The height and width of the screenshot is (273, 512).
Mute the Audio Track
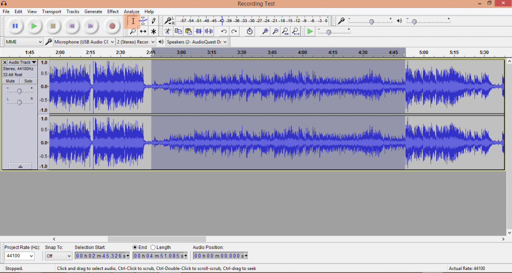pos(10,81)
